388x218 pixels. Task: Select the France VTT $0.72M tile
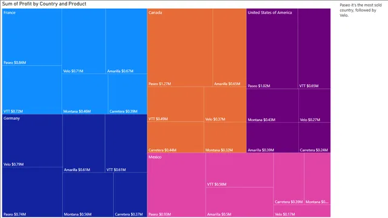(32, 90)
